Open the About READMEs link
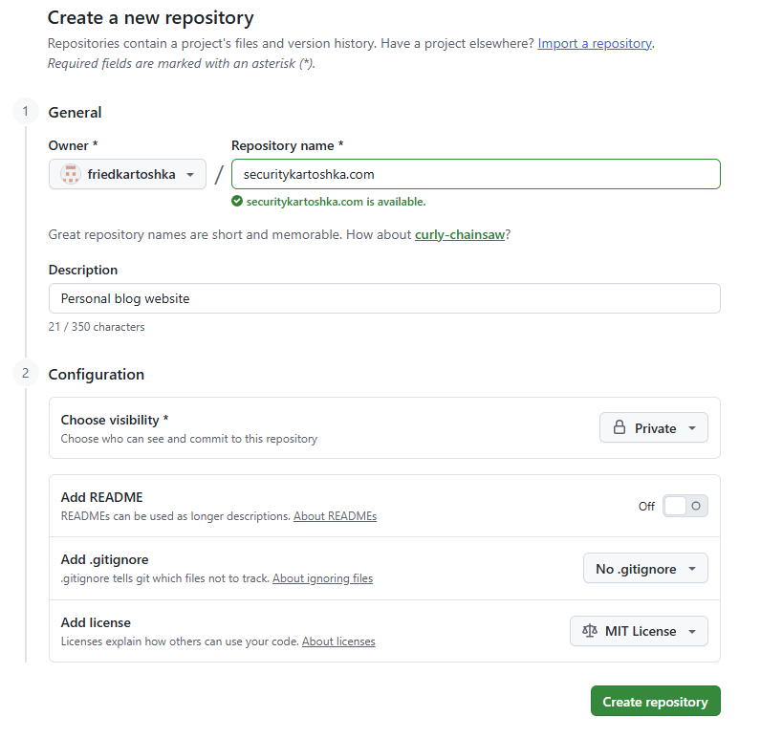The height and width of the screenshot is (739, 761). (x=335, y=516)
